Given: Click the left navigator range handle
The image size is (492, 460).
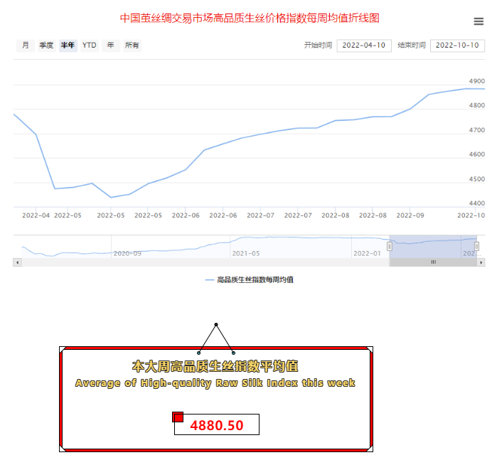Looking at the screenshot, I should click(389, 246).
